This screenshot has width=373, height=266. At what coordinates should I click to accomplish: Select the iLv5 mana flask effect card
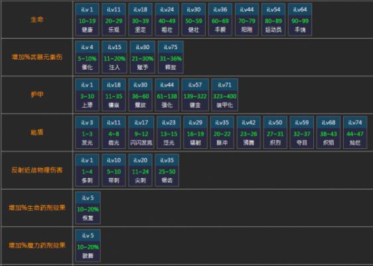(x=88, y=245)
